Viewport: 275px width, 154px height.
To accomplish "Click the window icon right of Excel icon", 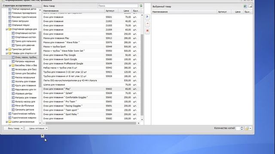I will (250, 6).
